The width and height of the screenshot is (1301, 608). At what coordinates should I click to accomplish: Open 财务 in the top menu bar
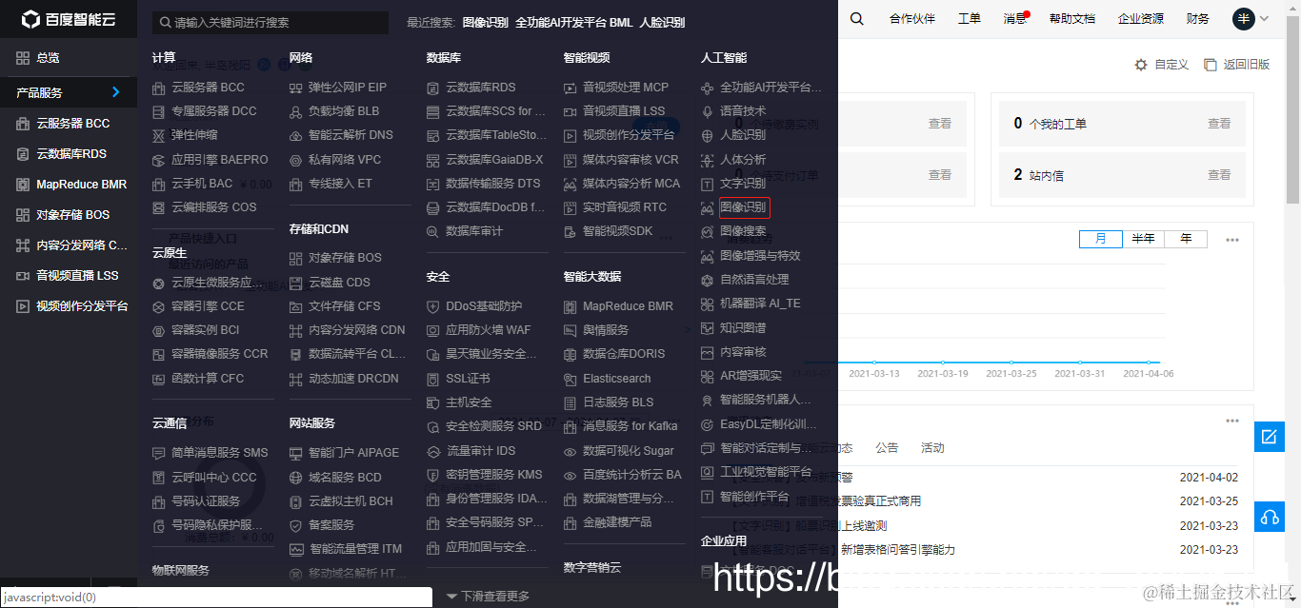point(1197,17)
